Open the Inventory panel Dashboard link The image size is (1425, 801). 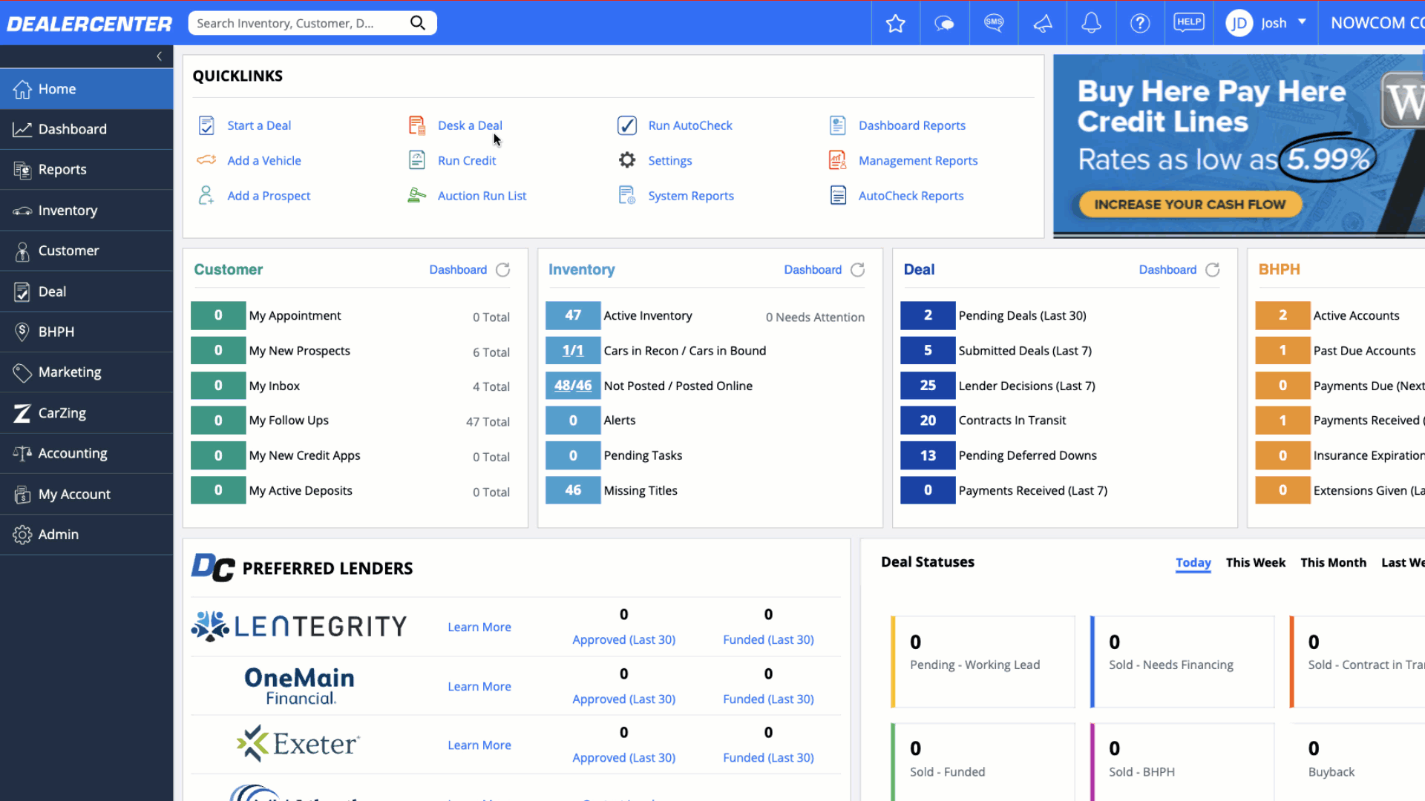(x=813, y=270)
